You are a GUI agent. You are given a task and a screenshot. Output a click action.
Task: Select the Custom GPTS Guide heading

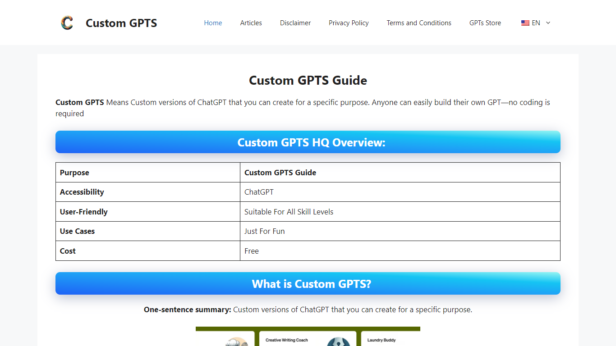click(308, 80)
